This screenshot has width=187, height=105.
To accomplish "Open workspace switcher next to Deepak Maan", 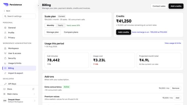I will coord(35,101).
